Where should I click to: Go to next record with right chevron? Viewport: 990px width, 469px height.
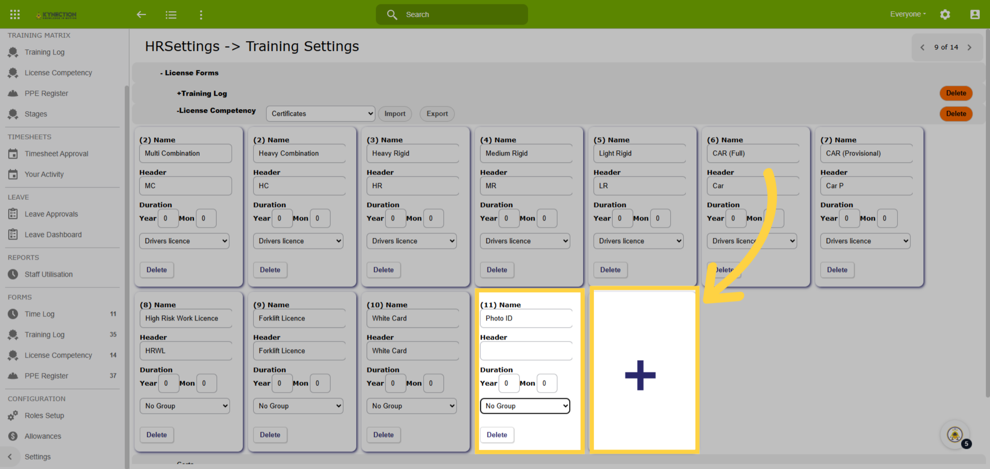(970, 47)
